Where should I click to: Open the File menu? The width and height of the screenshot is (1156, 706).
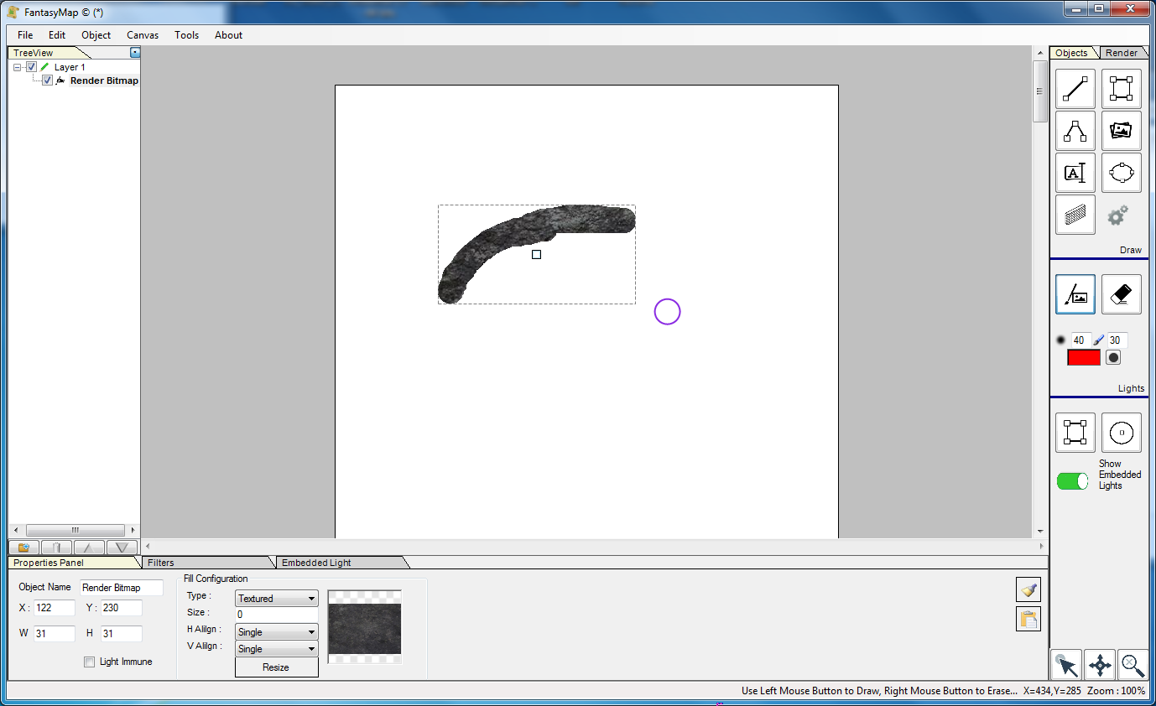click(25, 35)
